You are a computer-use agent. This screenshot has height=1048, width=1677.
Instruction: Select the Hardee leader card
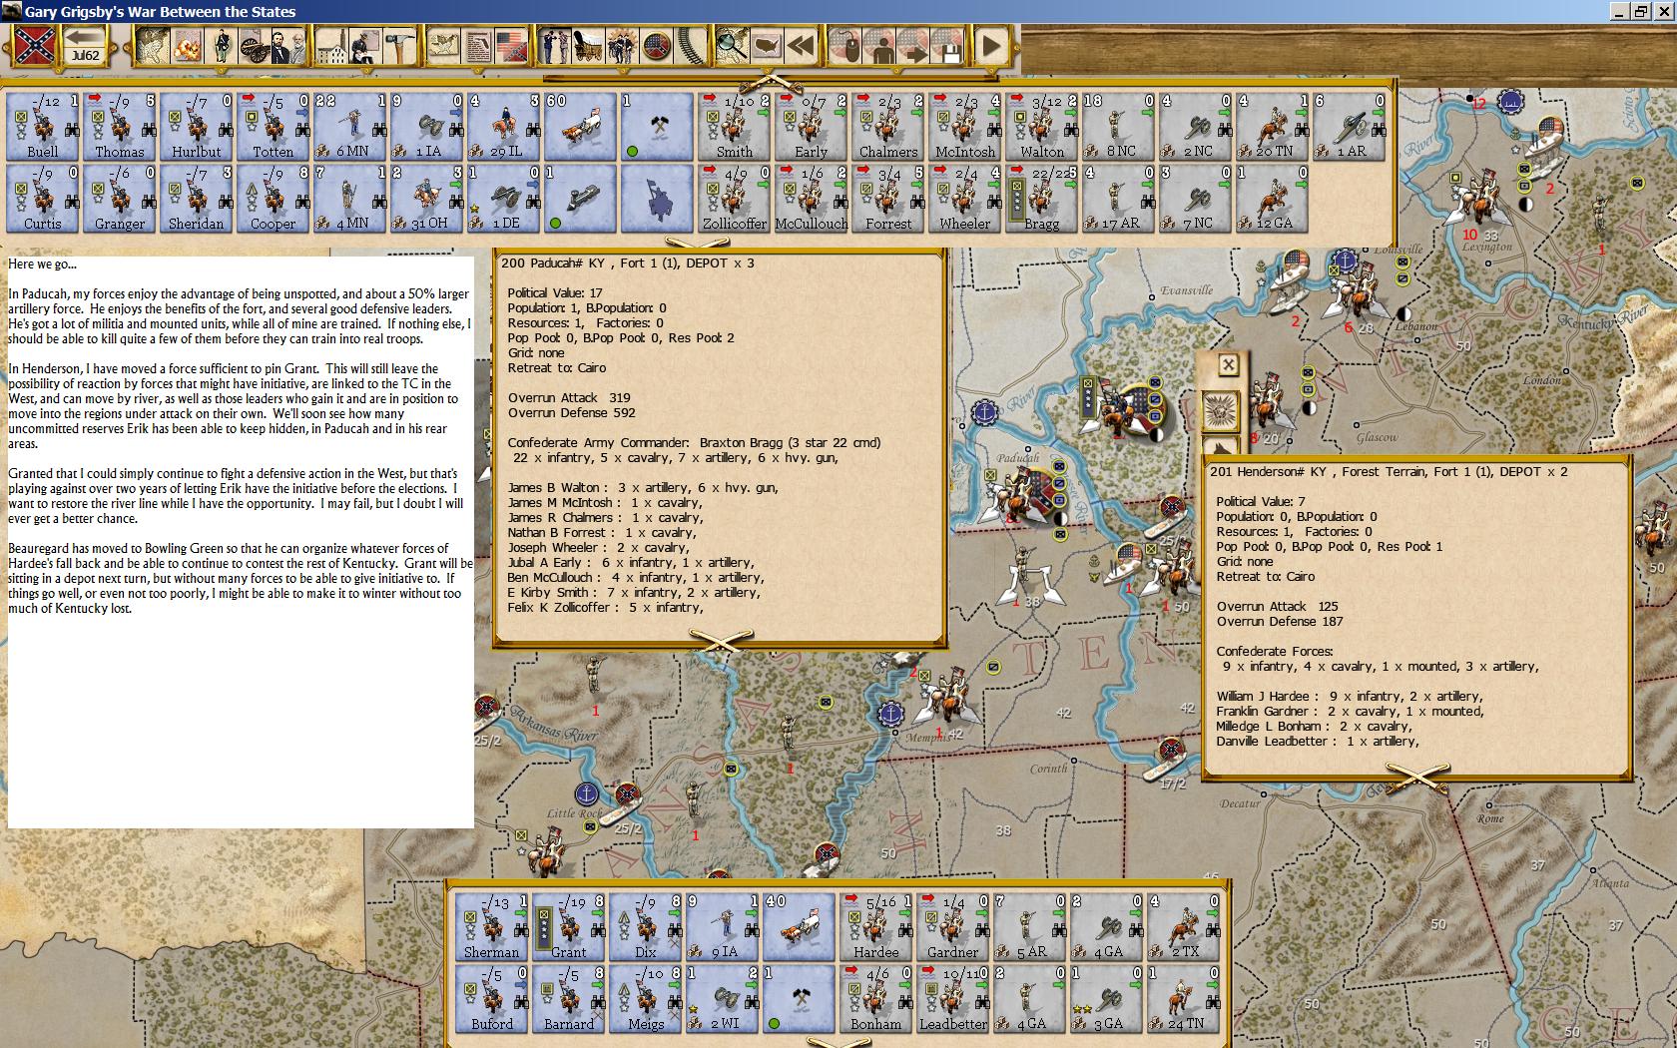coord(876,926)
